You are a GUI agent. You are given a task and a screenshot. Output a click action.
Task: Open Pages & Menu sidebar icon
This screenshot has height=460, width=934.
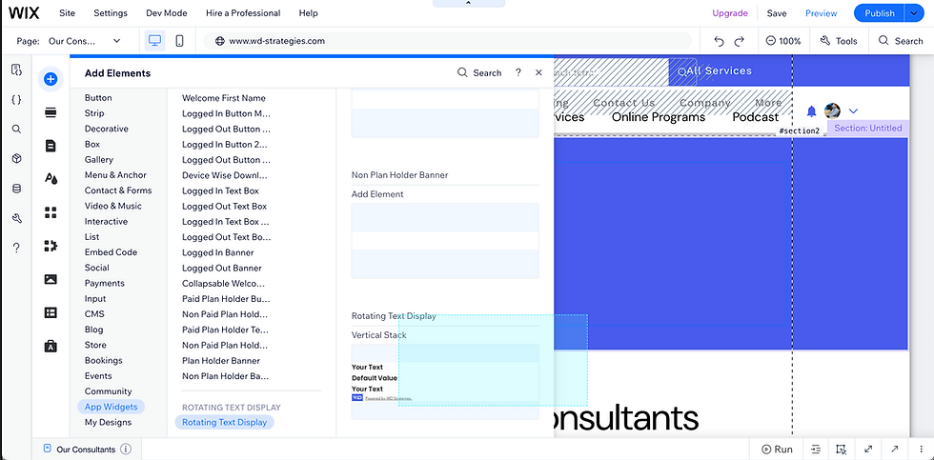[x=51, y=146]
